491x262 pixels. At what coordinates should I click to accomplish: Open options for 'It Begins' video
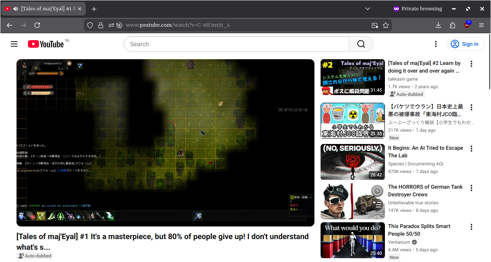coord(471,149)
